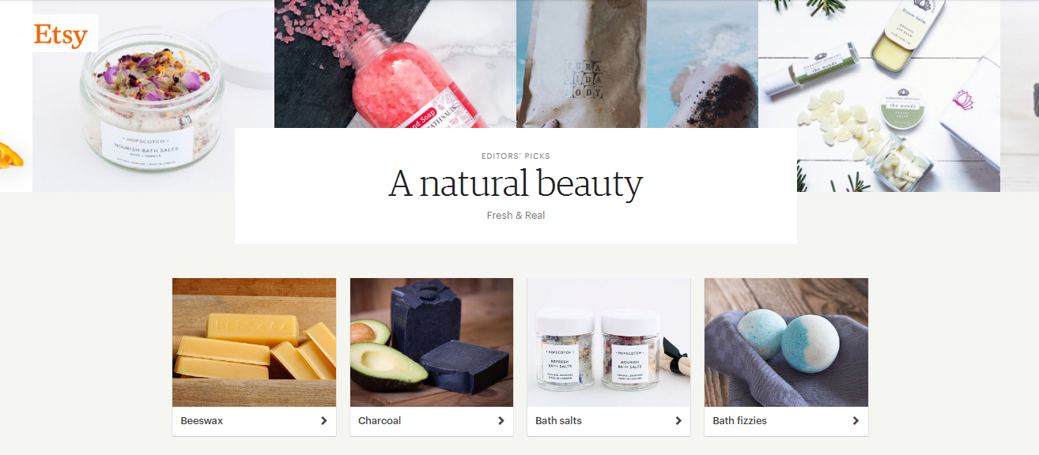
Task: View the blue bath bombs photo
Action: (786, 342)
